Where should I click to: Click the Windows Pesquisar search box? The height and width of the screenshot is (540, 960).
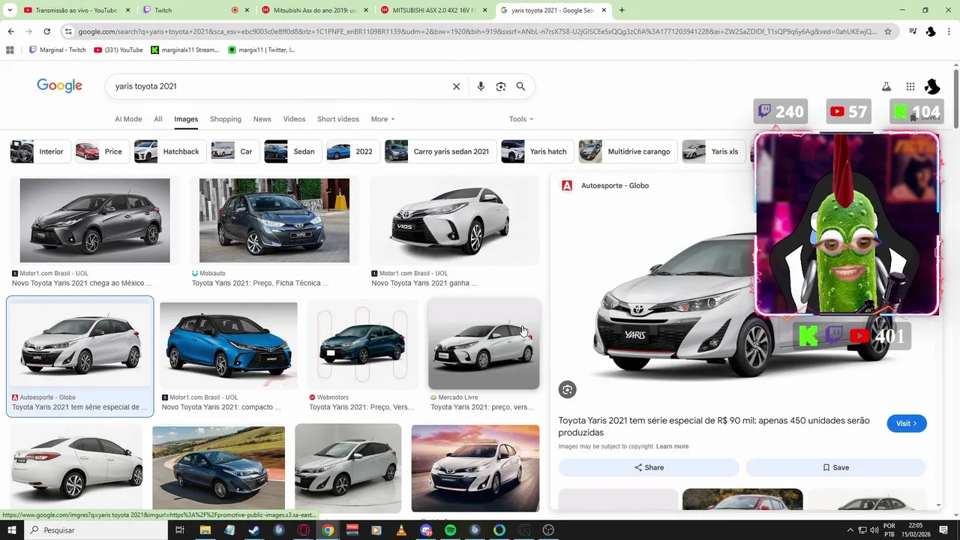point(97,530)
